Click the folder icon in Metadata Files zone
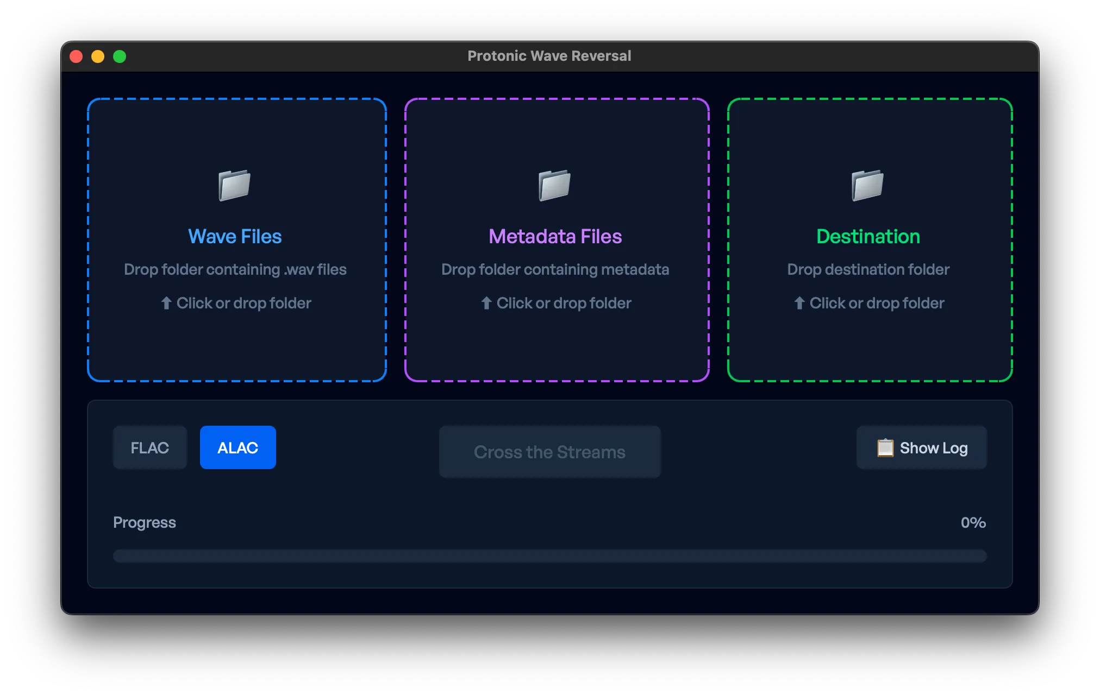The image size is (1100, 695). 554,185
